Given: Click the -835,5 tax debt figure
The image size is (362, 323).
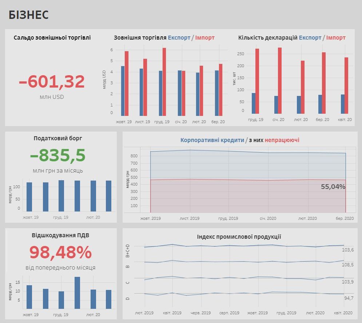Looking at the screenshot, I should click(x=58, y=156).
